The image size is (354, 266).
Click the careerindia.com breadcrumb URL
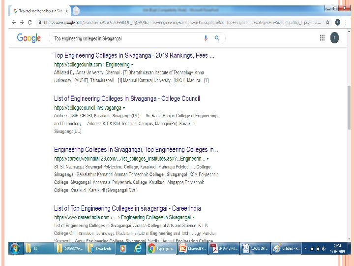point(122,218)
